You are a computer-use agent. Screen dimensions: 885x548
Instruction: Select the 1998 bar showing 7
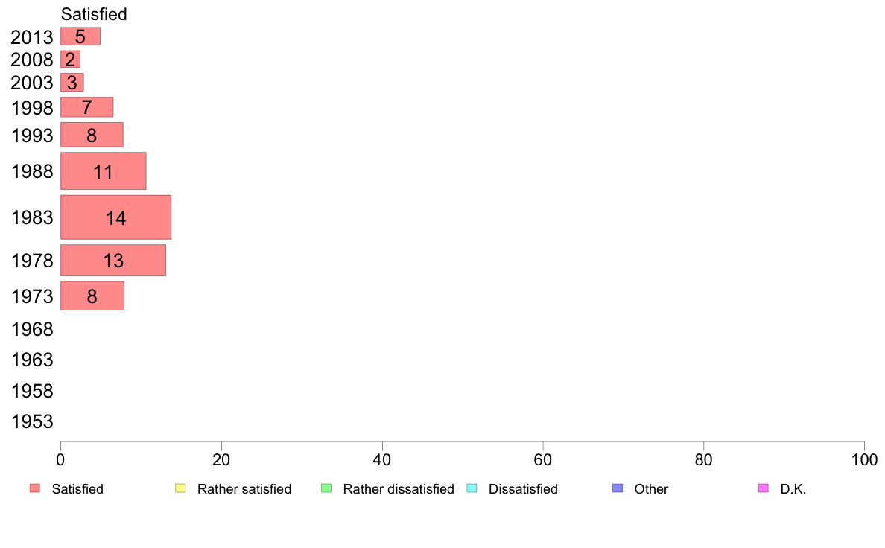[87, 106]
